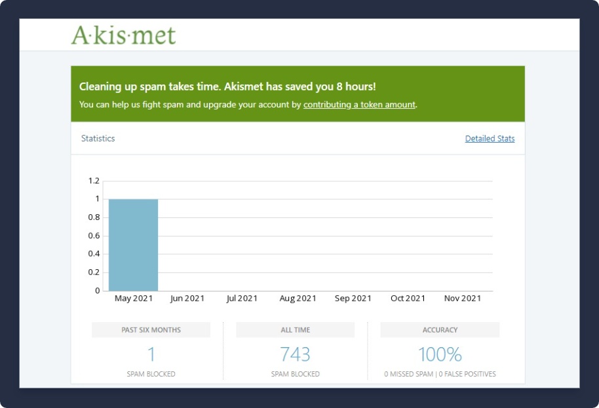Select the Accuracy header

click(x=440, y=330)
